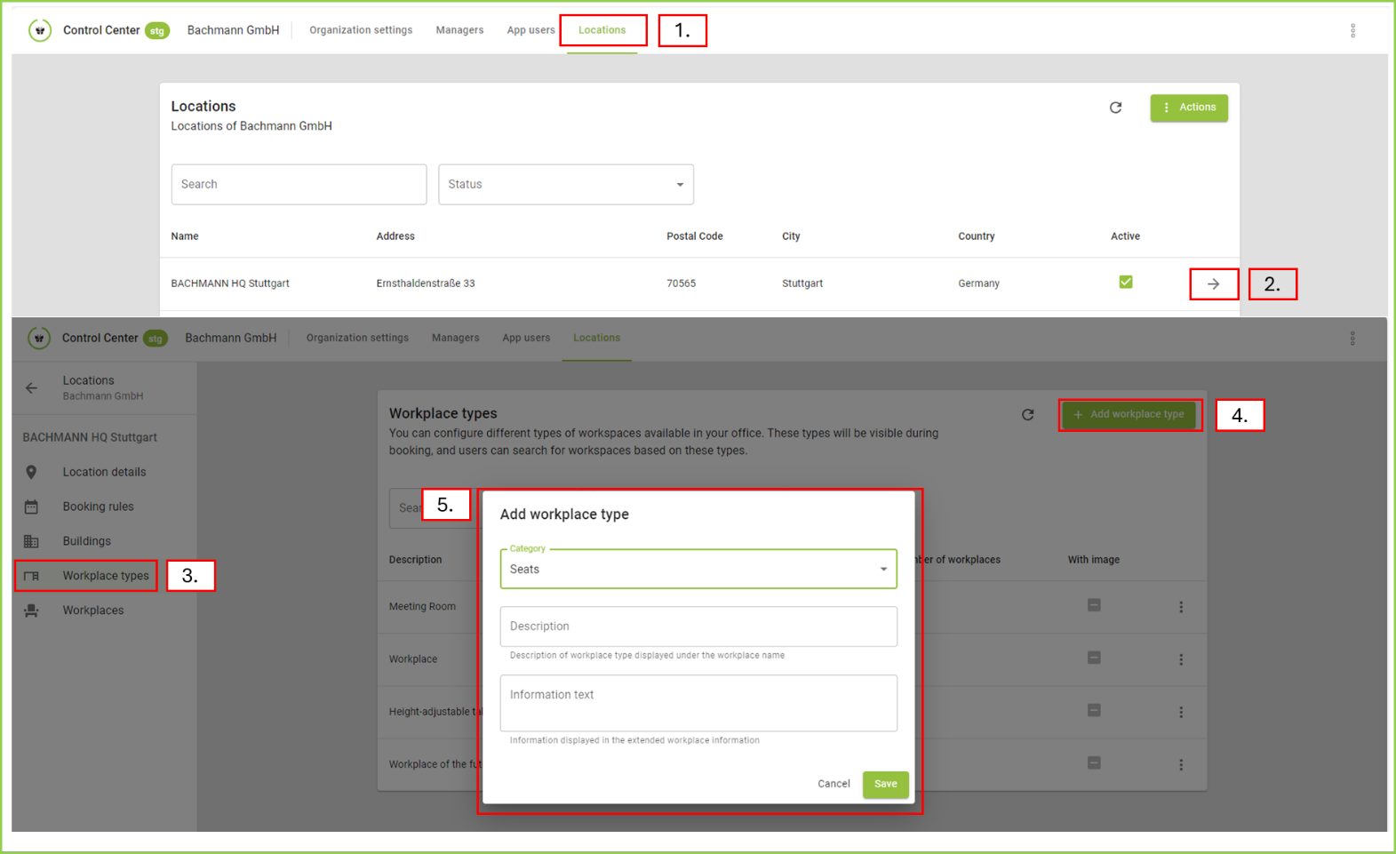Viewport: 1396px width, 854px height.
Task: Click top-right vertical dots menu icon
Action: click(x=1352, y=31)
